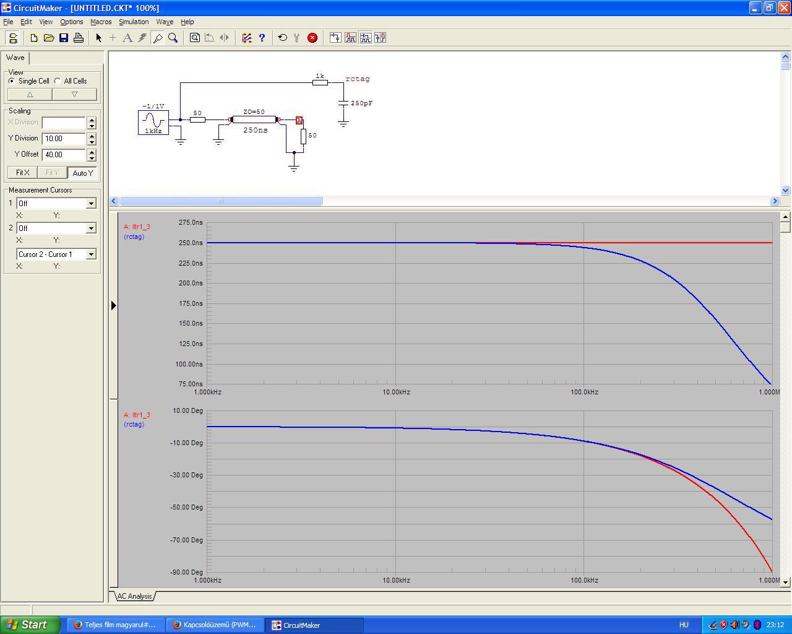Click the panel toggle icon at toolbar start
This screenshot has height=634, width=792.
[x=13, y=38]
